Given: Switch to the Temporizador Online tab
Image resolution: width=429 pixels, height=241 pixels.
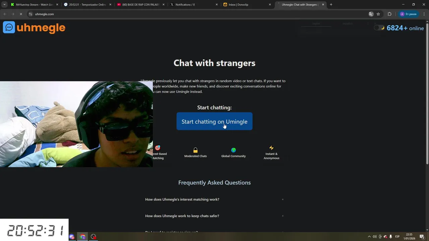Looking at the screenshot, I should [x=87, y=5].
